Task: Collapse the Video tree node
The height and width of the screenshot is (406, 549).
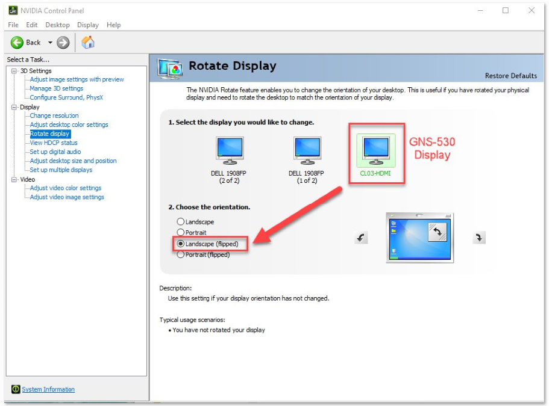Action: click(14, 180)
